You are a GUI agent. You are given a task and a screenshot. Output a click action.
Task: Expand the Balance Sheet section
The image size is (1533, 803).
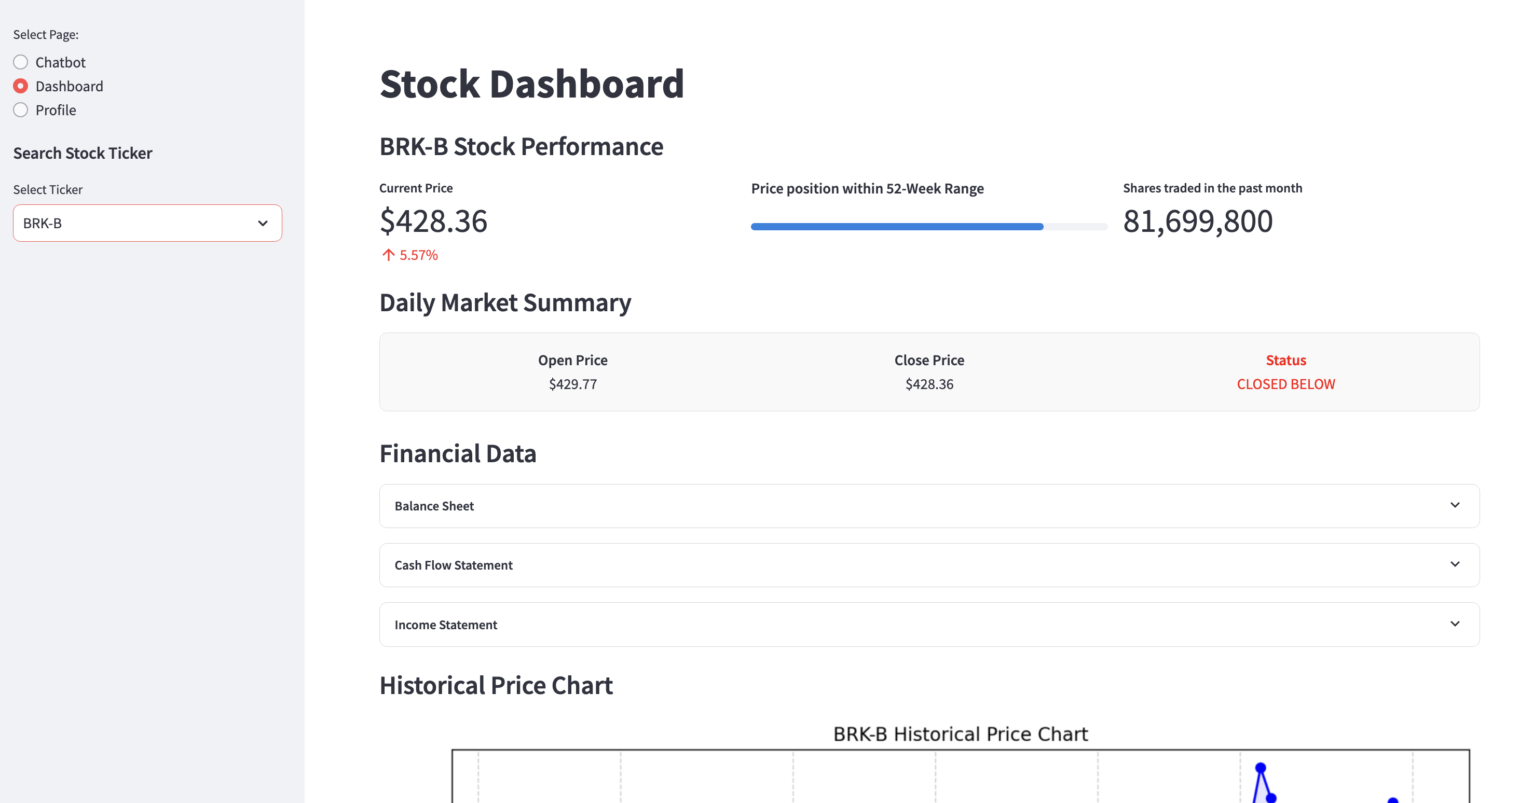point(928,506)
